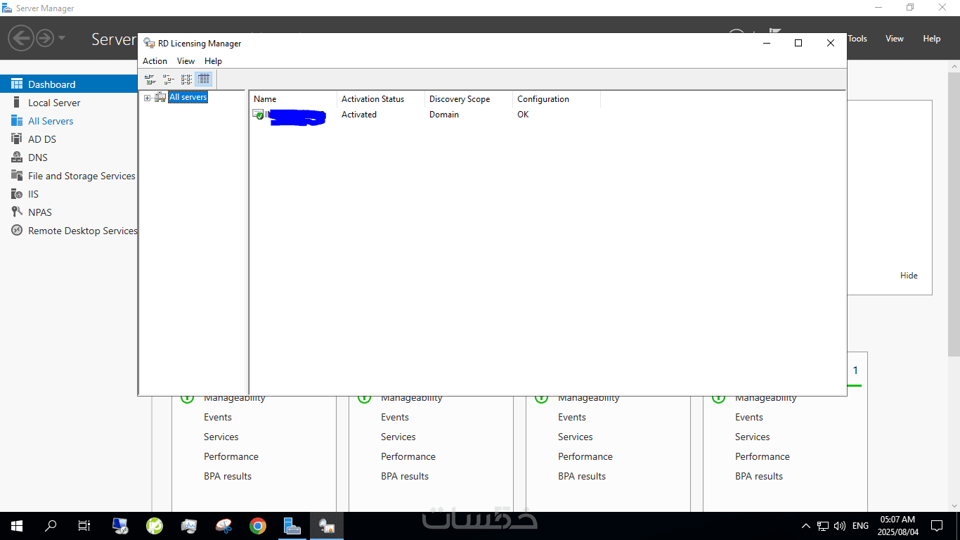The height and width of the screenshot is (540, 960).
Task: Open the network status tray icon
Action: click(x=823, y=526)
